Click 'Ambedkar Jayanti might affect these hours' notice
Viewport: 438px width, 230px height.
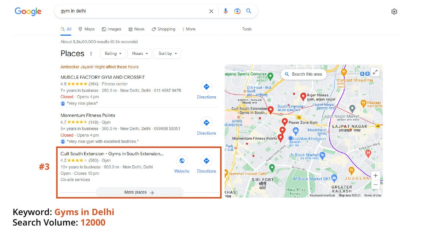point(100,67)
